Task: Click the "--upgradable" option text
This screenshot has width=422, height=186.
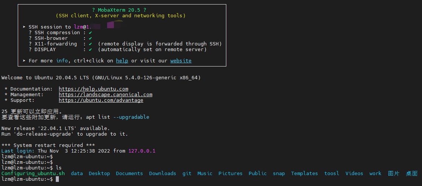Action: click(131, 117)
